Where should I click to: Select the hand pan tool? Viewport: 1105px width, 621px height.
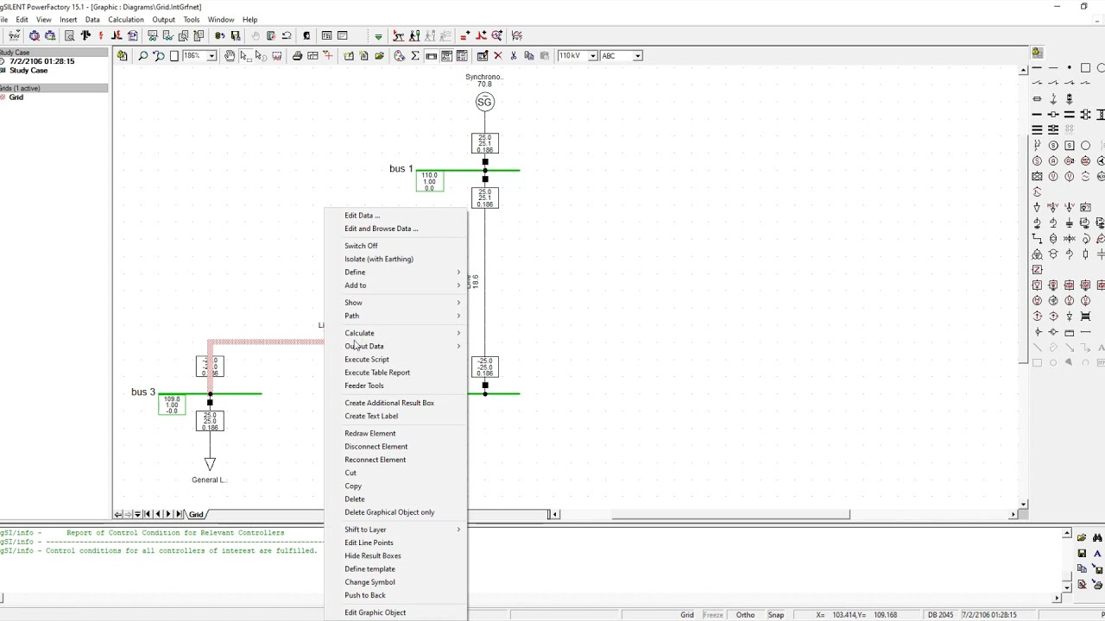(230, 55)
